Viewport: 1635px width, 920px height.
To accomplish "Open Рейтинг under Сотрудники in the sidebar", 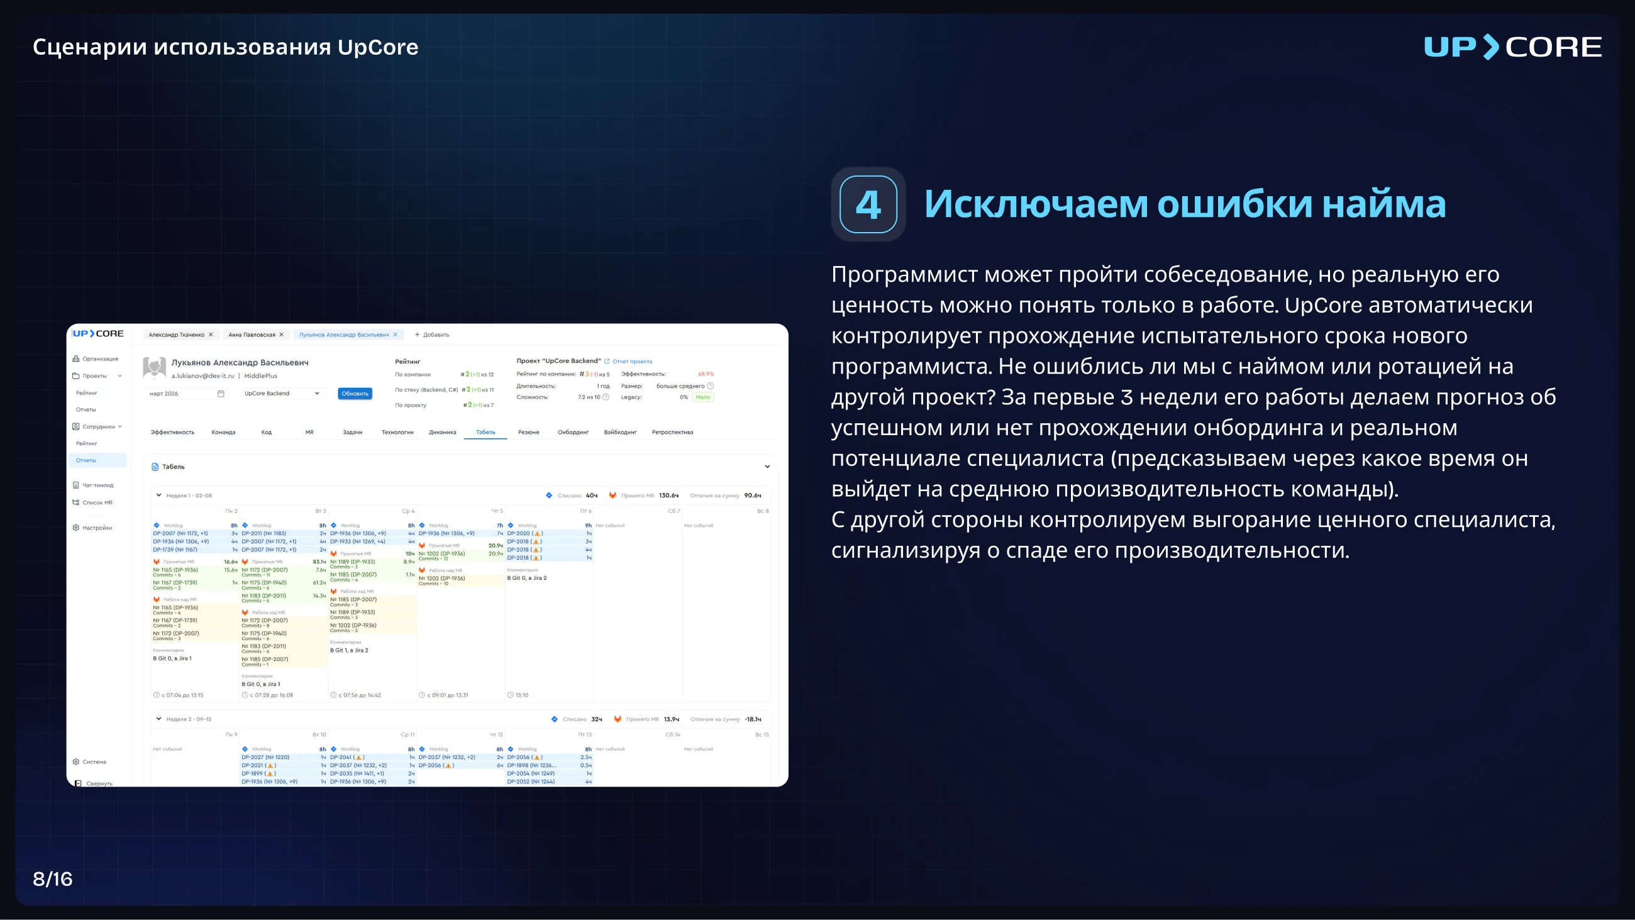I will 87,443.
